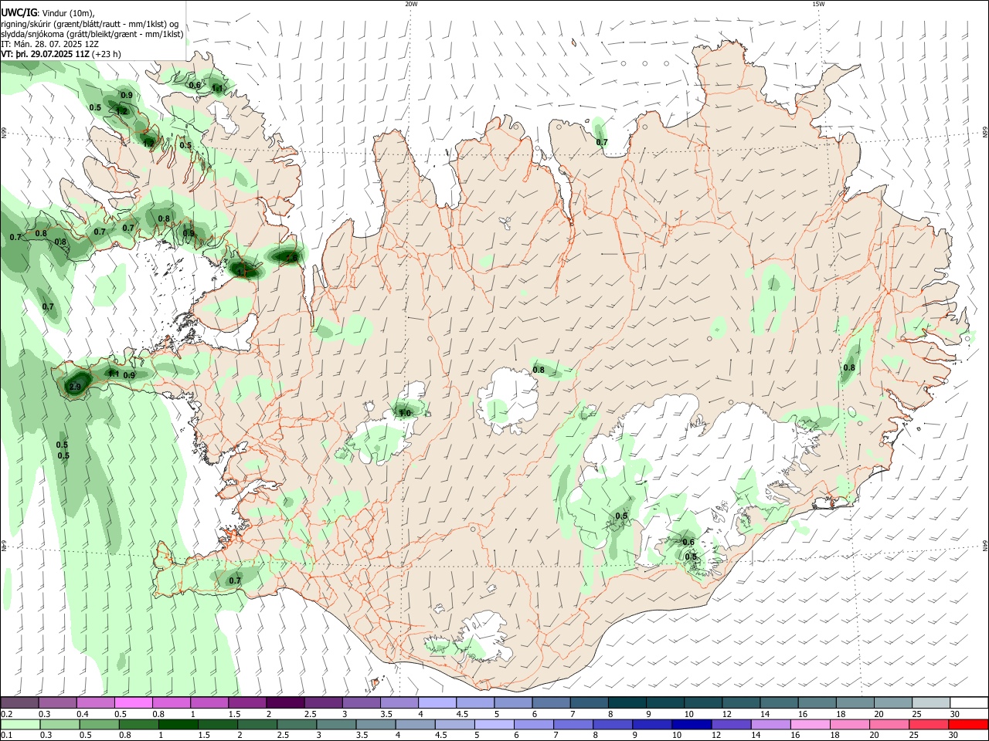Click the "IT: Mán. 28. 07. 2025 12Z" line

49,44
